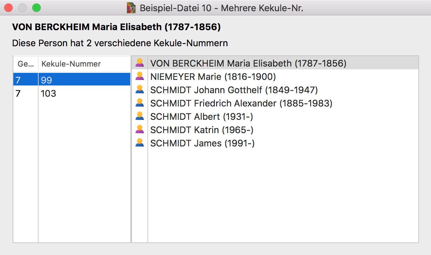Image resolution: width=431 pixels, height=255 pixels.
Task: Click the person icon for SCHMIDT Albert
Action: coord(140,116)
